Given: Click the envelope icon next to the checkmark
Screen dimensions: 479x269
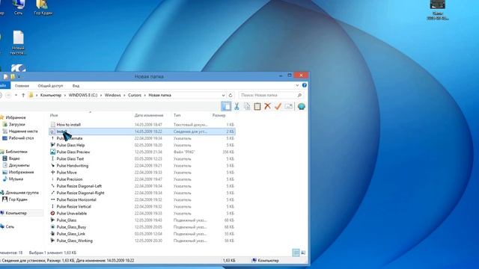Looking at the screenshot, I should click(289, 106).
